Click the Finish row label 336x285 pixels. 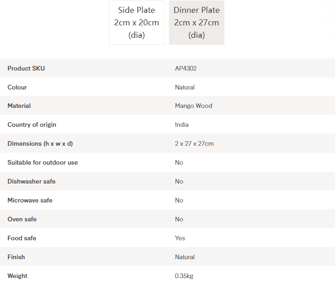pyautogui.click(x=16, y=257)
